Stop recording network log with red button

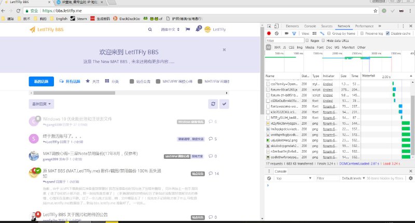[x=269, y=34]
